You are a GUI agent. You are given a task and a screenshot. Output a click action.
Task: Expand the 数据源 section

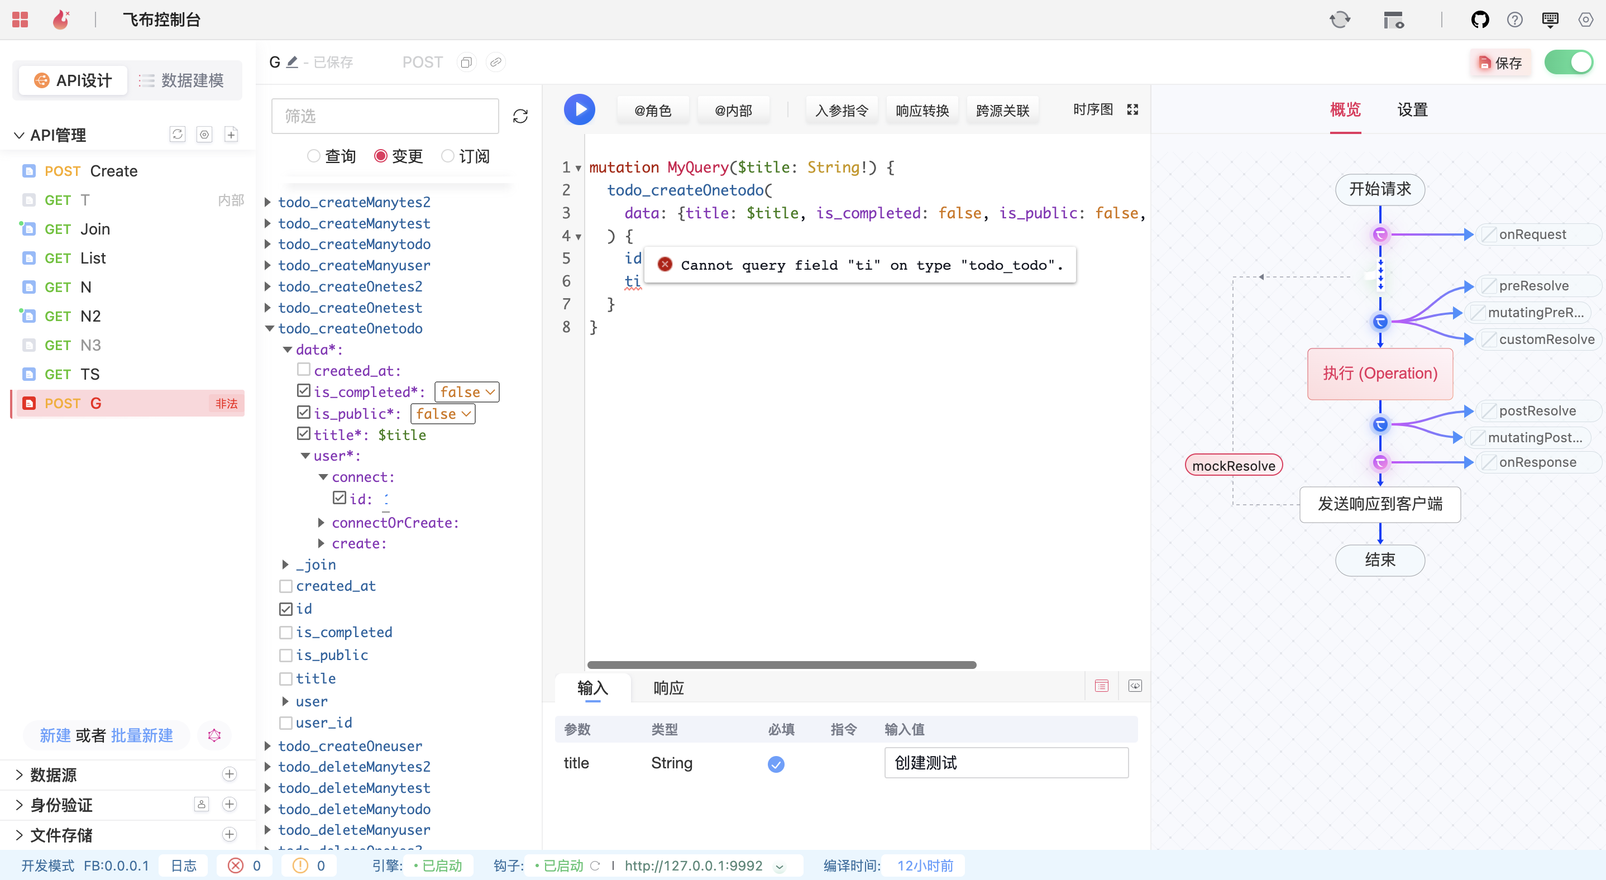pos(53,774)
